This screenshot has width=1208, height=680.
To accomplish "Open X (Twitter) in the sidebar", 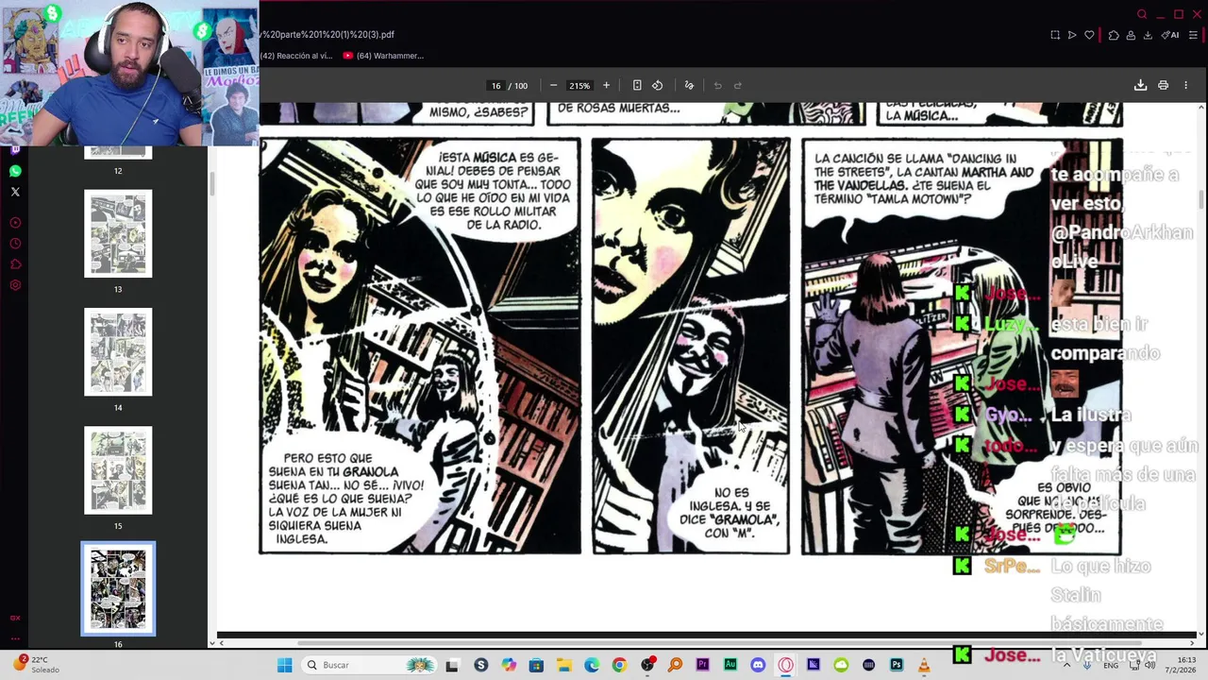I will [15, 192].
